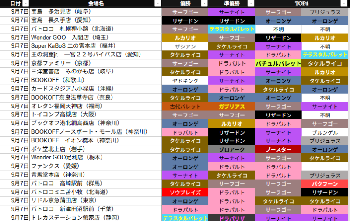
Task: Select venue cell ポケ堂北上店（岩手）
Action: click(x=96, y=149)
